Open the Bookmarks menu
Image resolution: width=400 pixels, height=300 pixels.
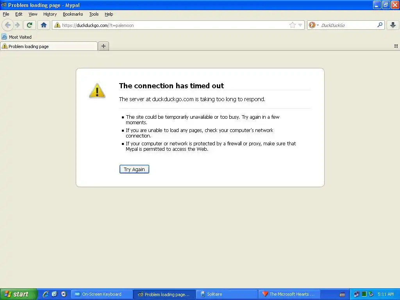(x=73, y=14)
